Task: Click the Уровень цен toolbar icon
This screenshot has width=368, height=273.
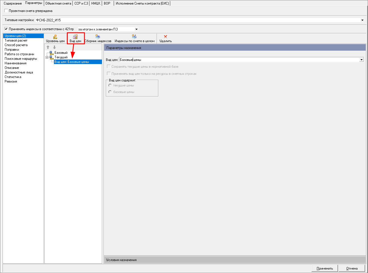Action: 55,37
